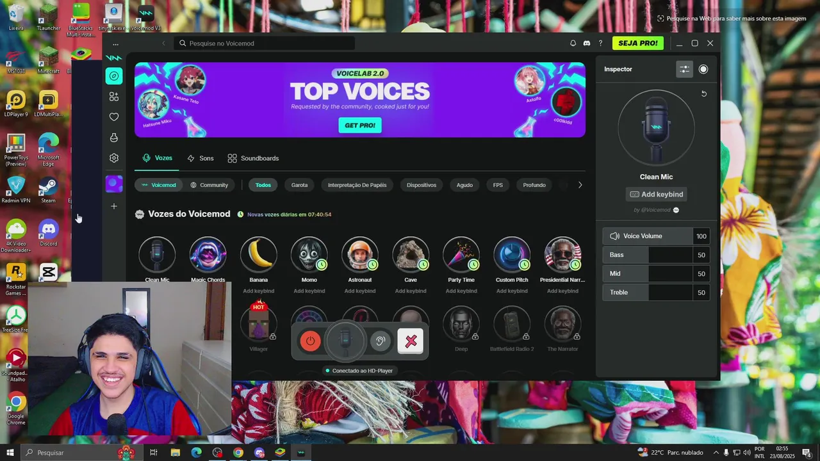Click Add keybind under Astronaut
This screenshot has width=820, height=461.
[360, 291]
